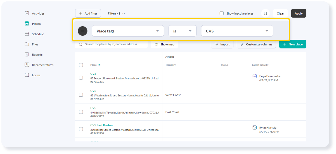Click the Places store icon
This screenshot has height=154, width=336.
click(27, 23)
